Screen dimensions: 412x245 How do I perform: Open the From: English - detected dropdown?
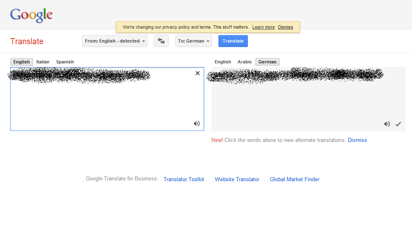[115, 41]
